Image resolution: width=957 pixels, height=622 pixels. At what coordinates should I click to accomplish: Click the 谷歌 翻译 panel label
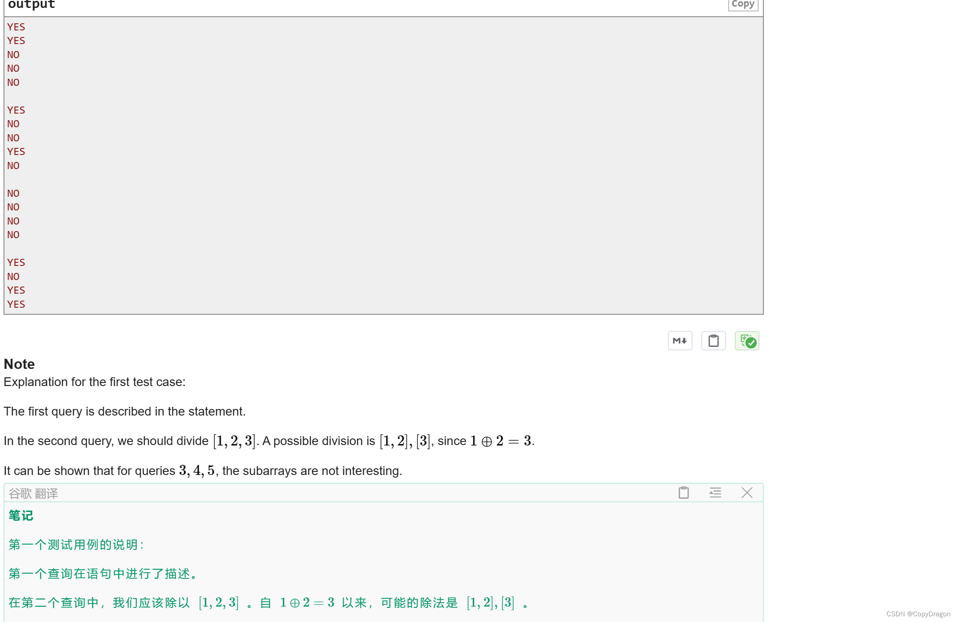(33, 493)
